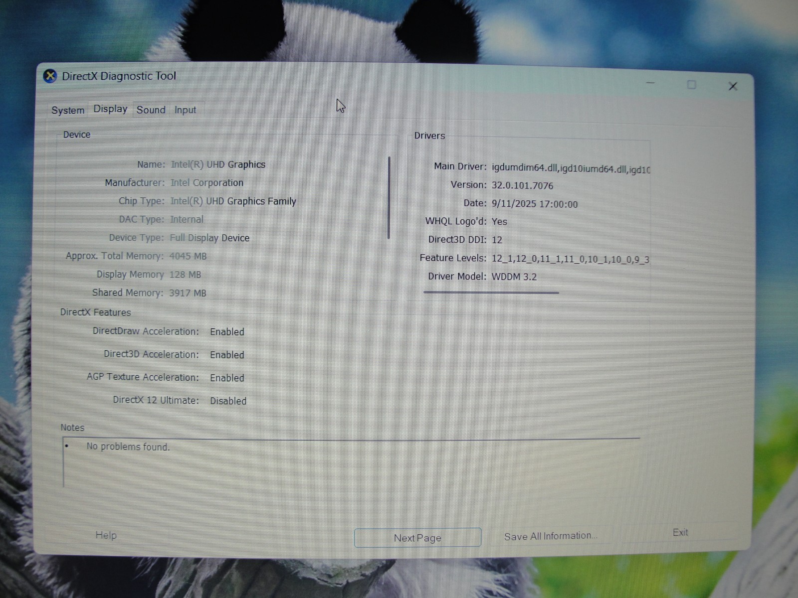Viewport: 798px width, 598px height.
Task: Minimize the DirectX Diagnostic Tool window
Action: click(x=650, y=83)
